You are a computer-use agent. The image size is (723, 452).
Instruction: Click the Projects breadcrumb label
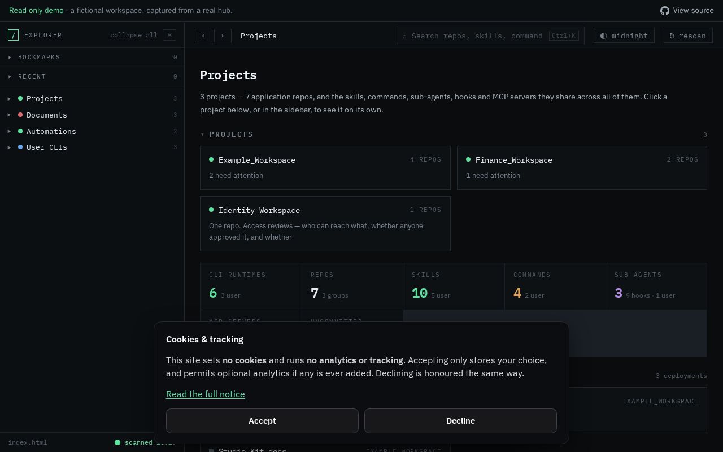(x=259, y=36)
